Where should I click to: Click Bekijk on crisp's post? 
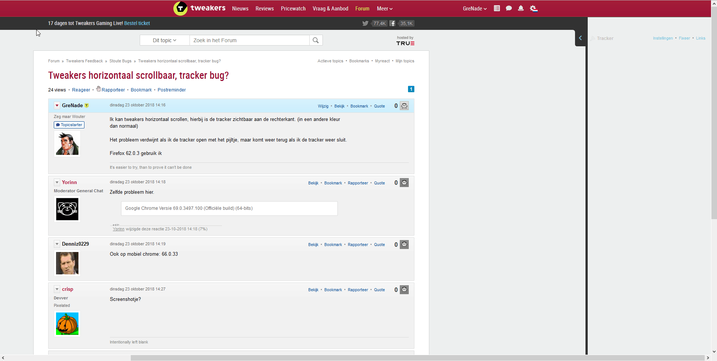pyautogui.click(x=313, y=290)
